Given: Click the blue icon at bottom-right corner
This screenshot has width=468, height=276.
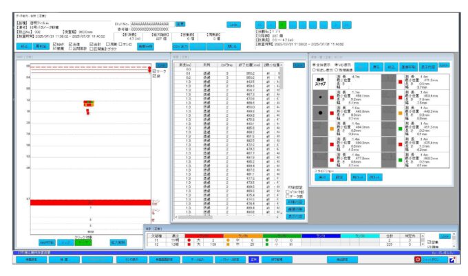Looking at the screenshot, I should tap(452, 260).
